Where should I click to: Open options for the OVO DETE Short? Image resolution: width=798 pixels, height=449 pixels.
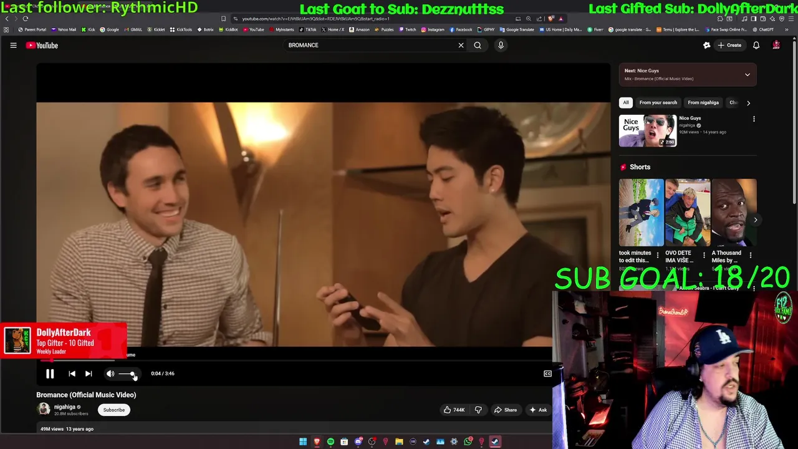coord(704,255)
